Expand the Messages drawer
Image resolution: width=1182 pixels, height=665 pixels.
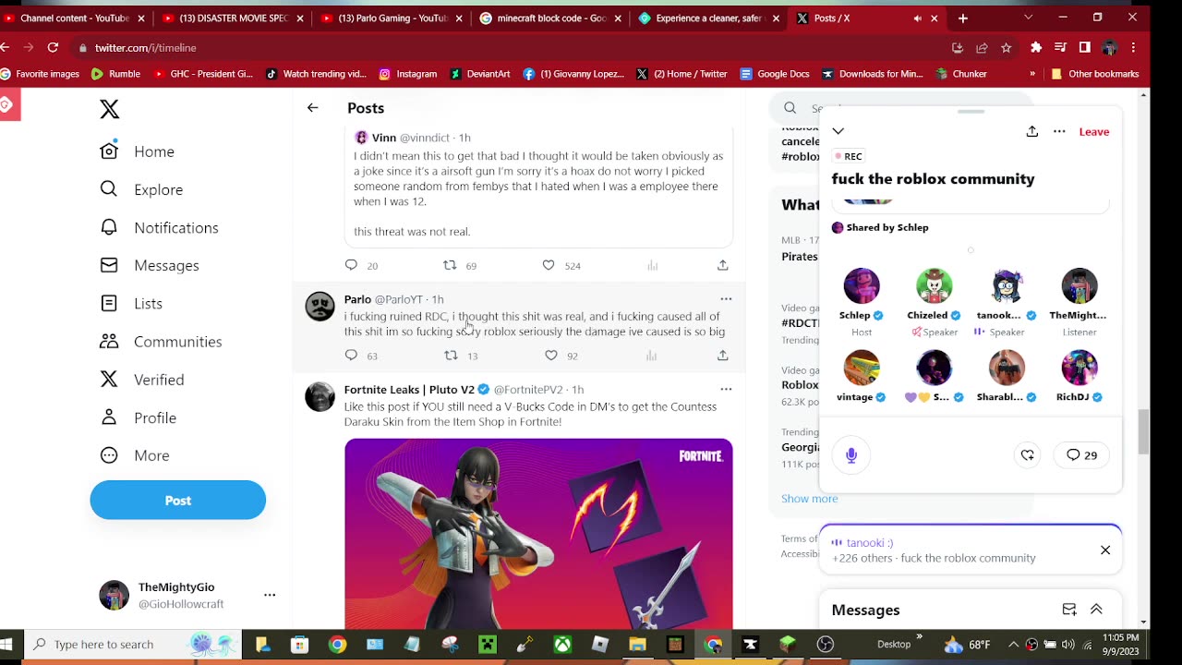click(1096, 610)
